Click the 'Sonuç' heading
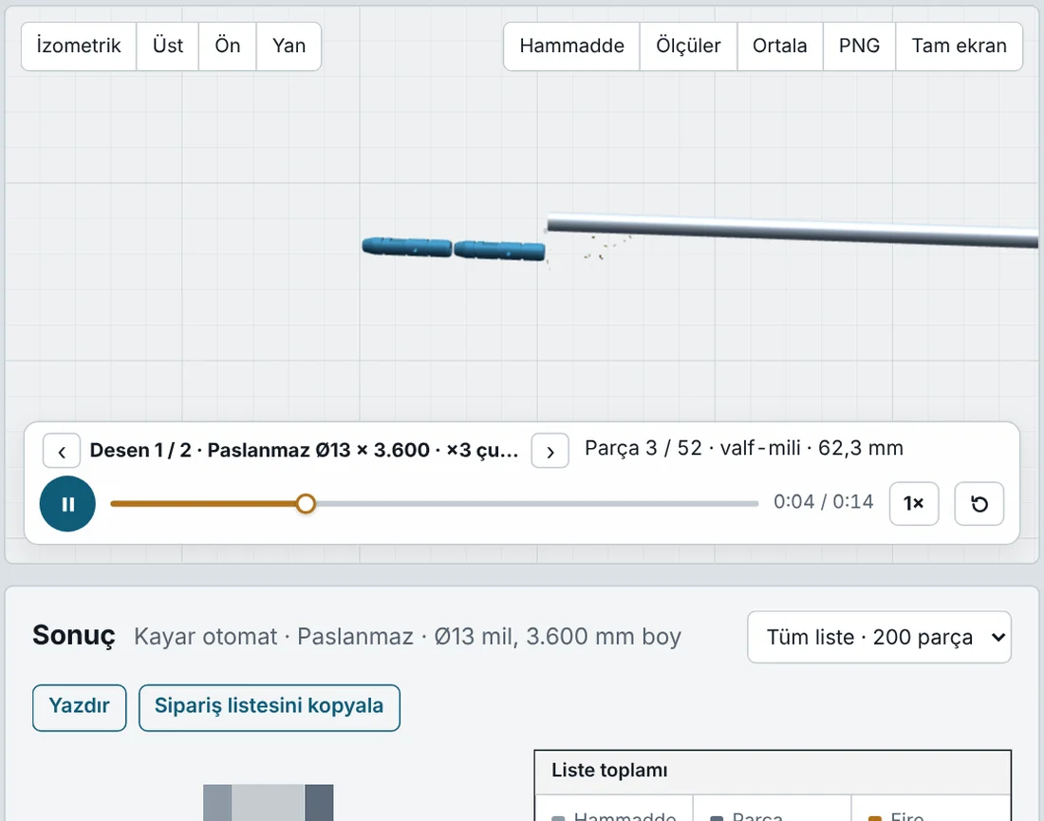 (74, 636)
